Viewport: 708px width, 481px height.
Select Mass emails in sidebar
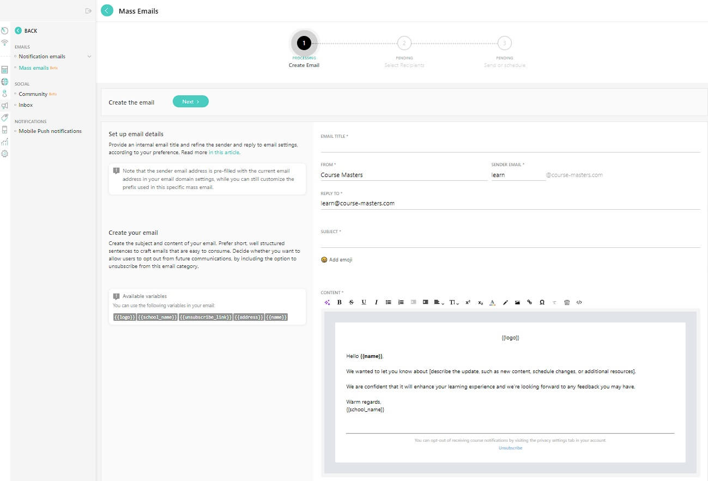(x=34, y=68)
